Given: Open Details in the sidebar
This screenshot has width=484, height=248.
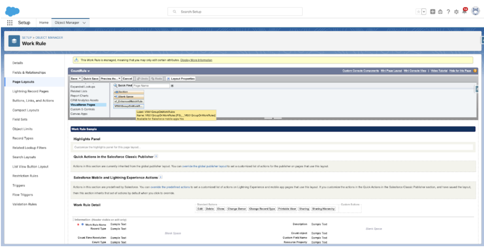Looking at the screenshot, I should coord(17,63).
